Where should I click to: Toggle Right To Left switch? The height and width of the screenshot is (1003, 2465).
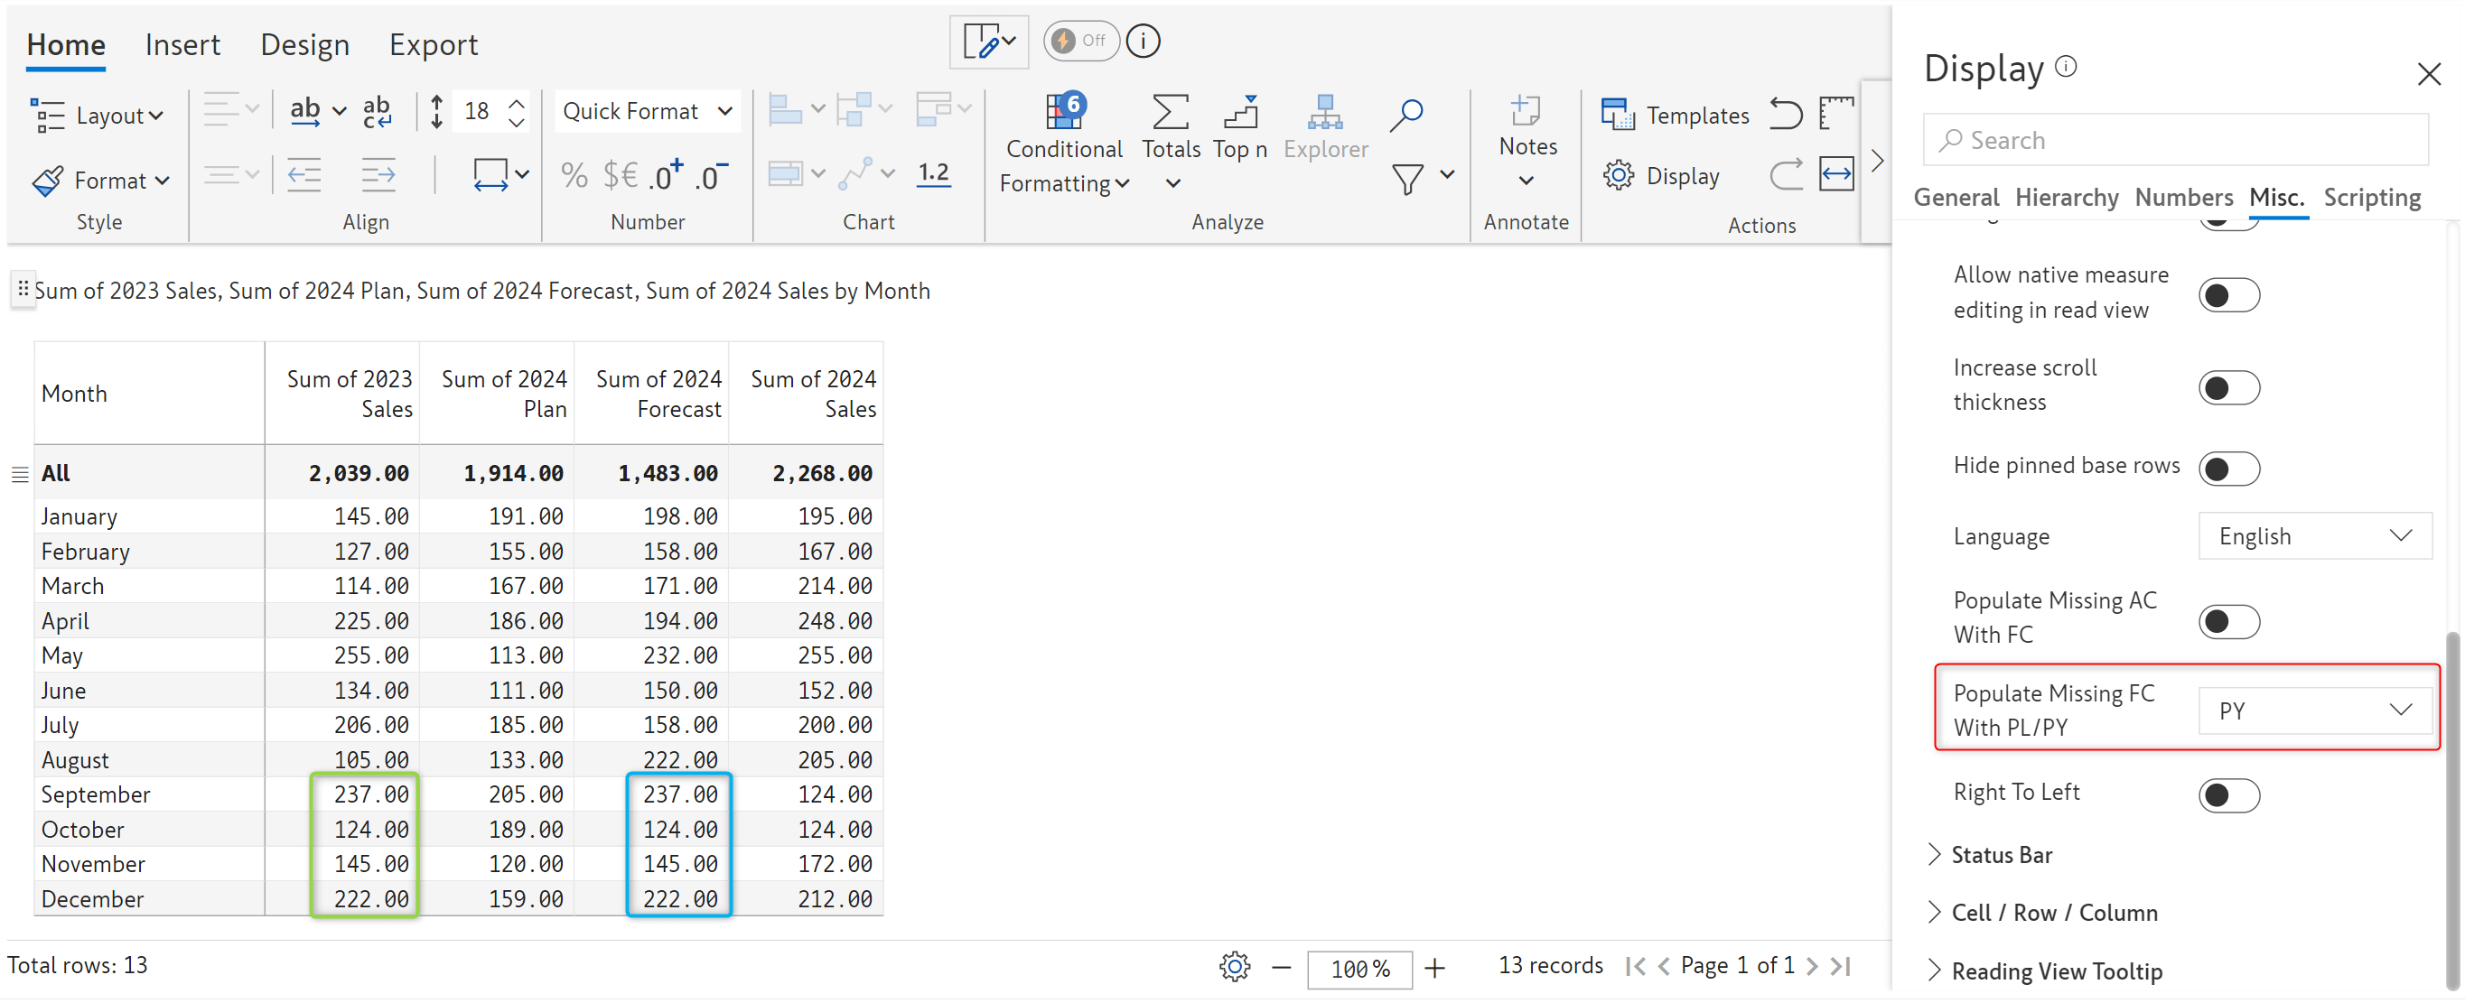tap(2228, 795)
